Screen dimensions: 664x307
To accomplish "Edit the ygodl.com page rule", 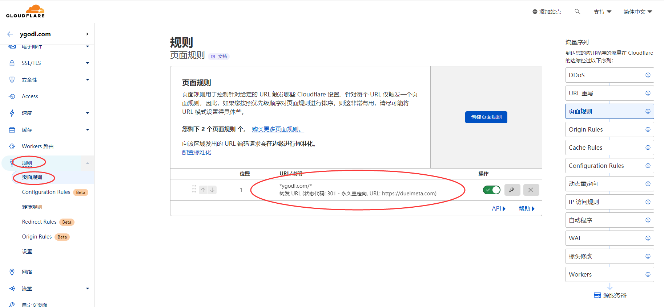I will (x=512, y=190).
